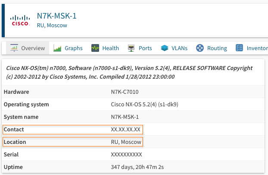Image resolution: width=268 pixels, height=175 pixels.
Task: Click the Contact field value XX.XX.XX.XX
Action: tap(125, 130)
